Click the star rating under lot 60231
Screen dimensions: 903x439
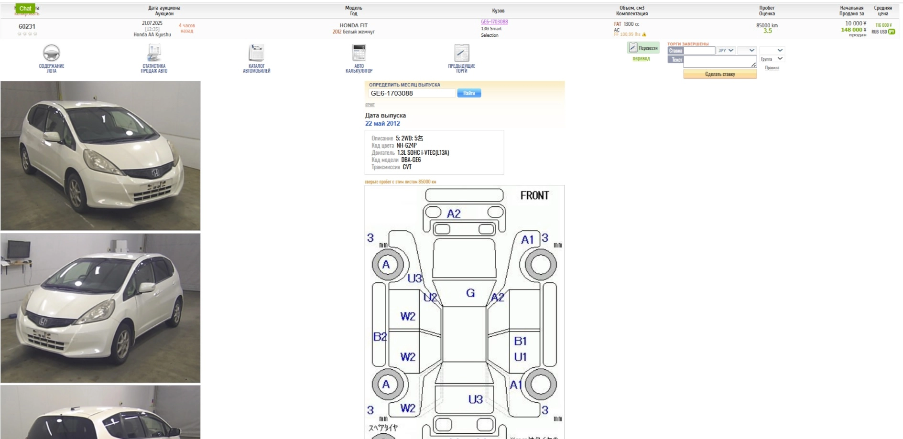pos(27,34)
